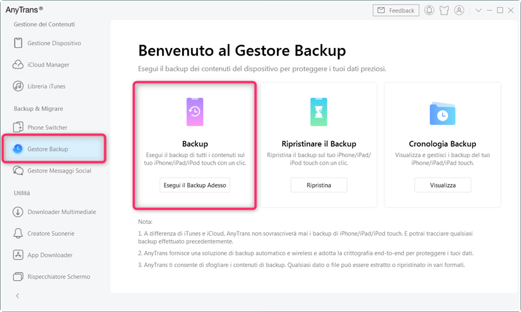
Task: Click Esegui il Backup Adesso button
Action: point(195,185)
